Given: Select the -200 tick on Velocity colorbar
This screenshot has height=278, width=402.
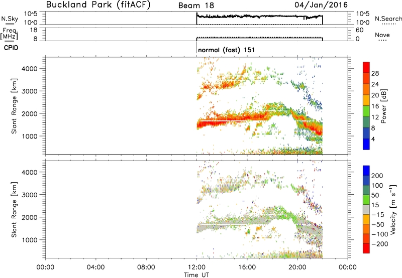Looking at the screenshot, I should 380,244.
